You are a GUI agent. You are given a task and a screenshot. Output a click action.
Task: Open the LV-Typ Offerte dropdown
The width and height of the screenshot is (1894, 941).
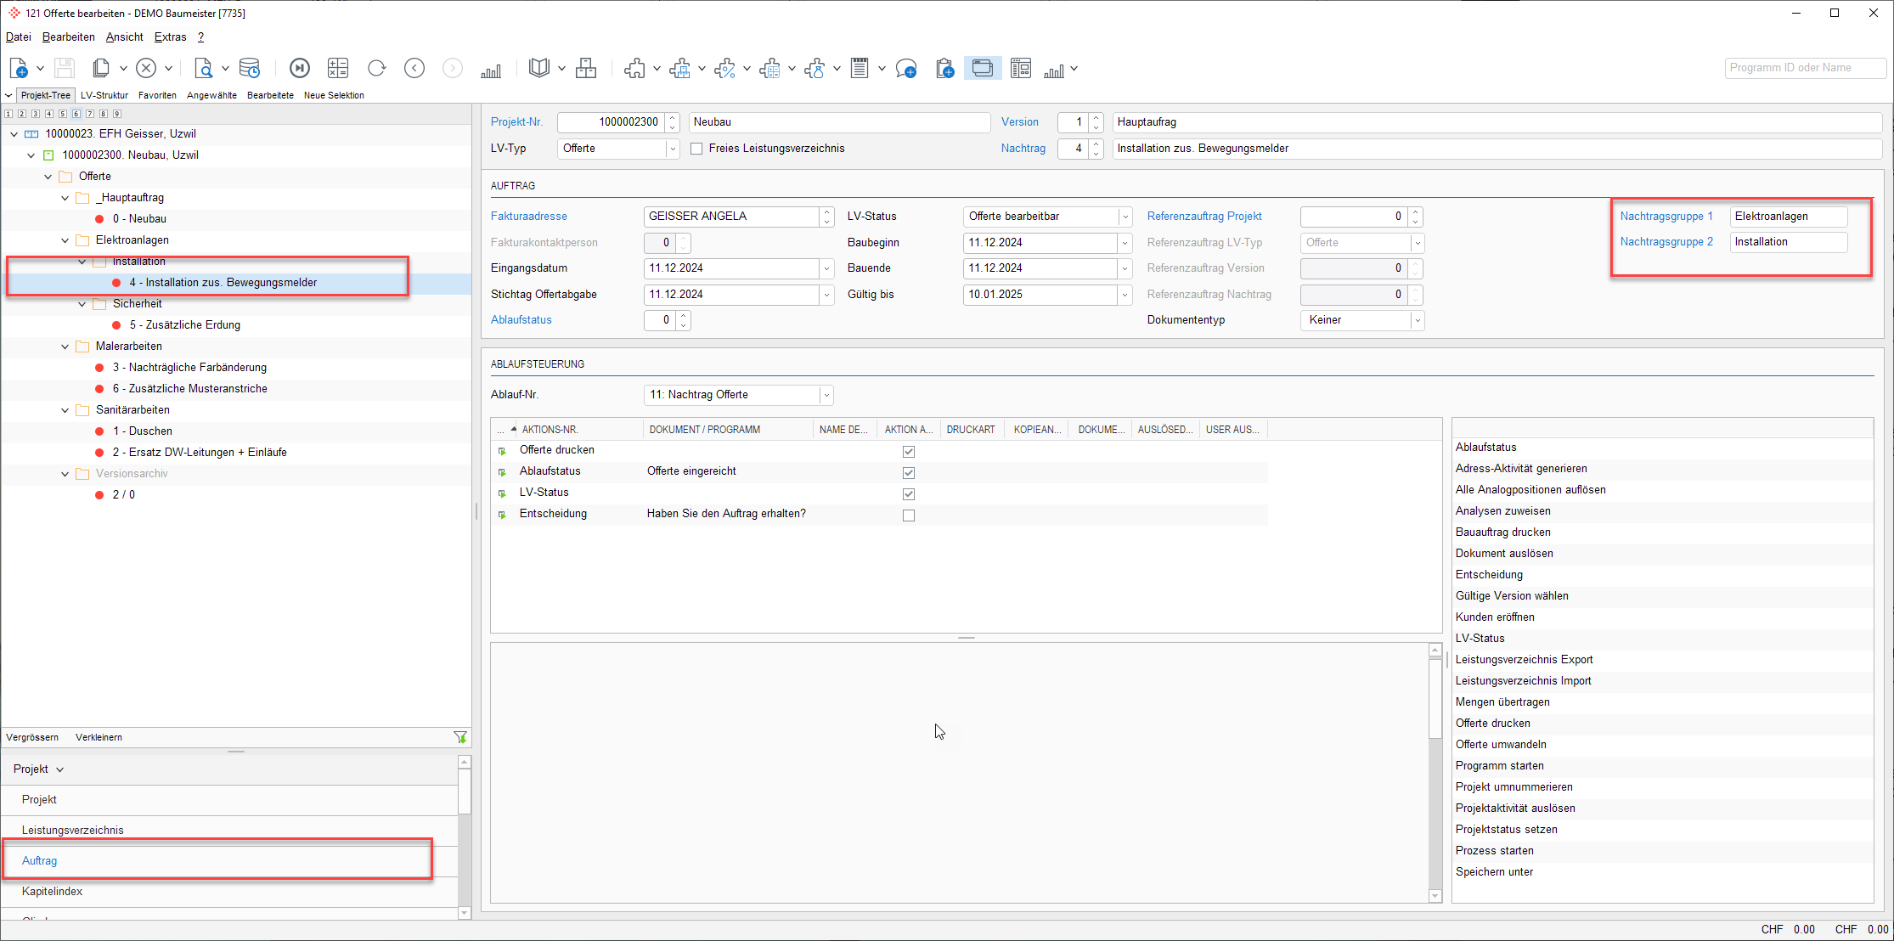[x=673, y=149]
